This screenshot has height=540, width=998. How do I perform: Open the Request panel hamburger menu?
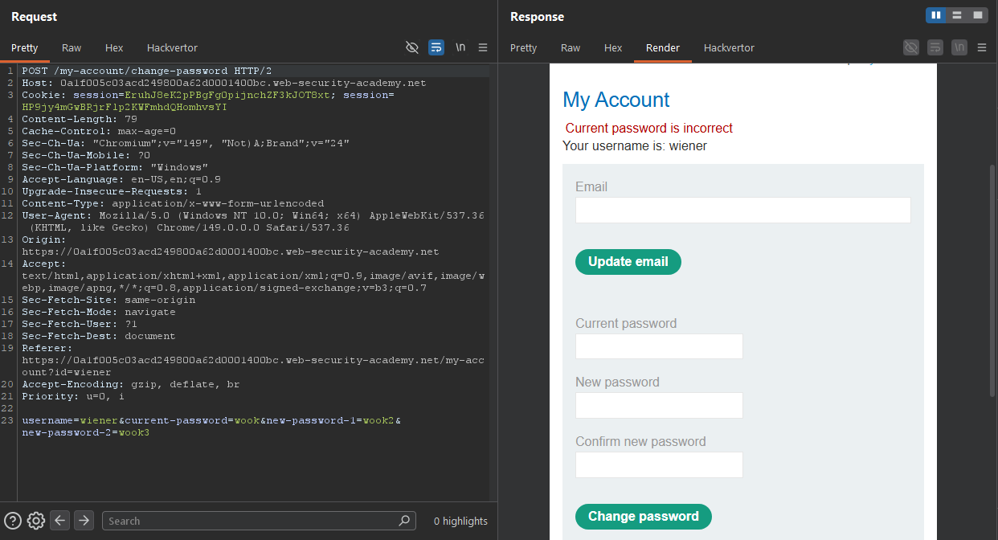click(x=483, y=47)
